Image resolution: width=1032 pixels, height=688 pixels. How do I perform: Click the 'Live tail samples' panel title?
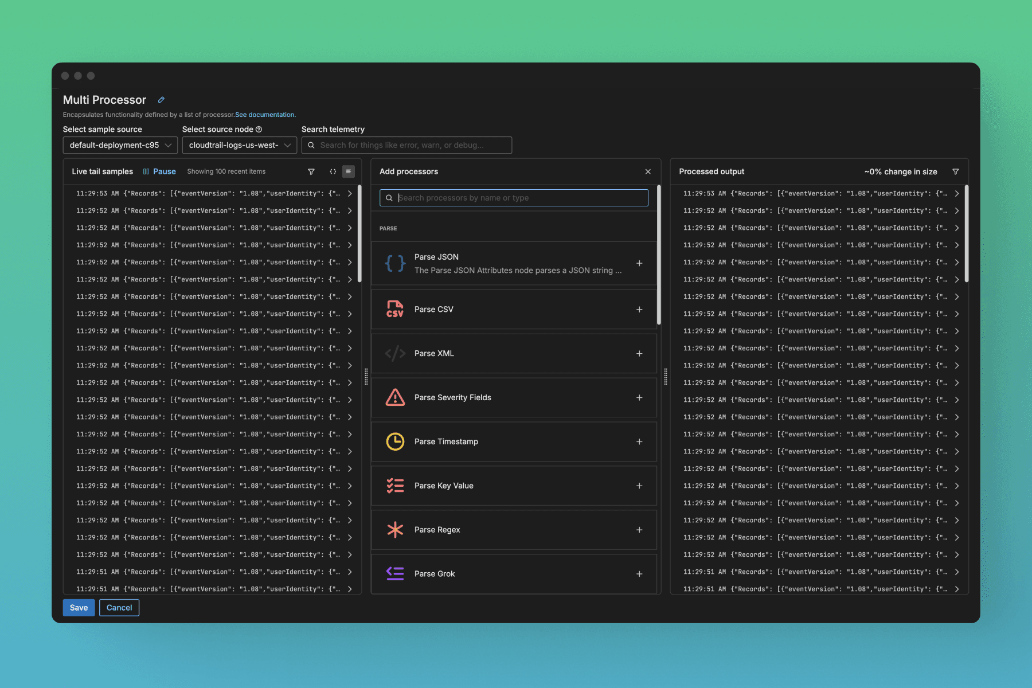click(102, 171)
